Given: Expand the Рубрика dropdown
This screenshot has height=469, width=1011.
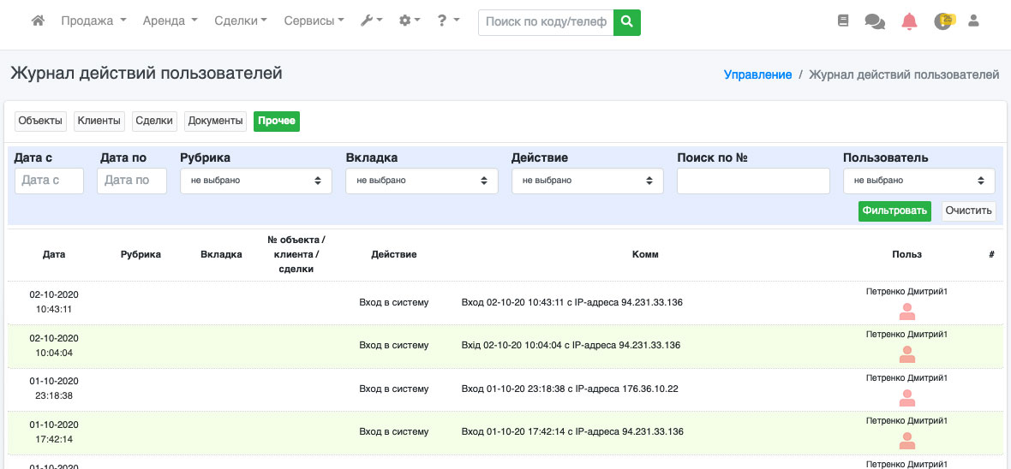Looking at the screenshot, I should tap(255, 181).
